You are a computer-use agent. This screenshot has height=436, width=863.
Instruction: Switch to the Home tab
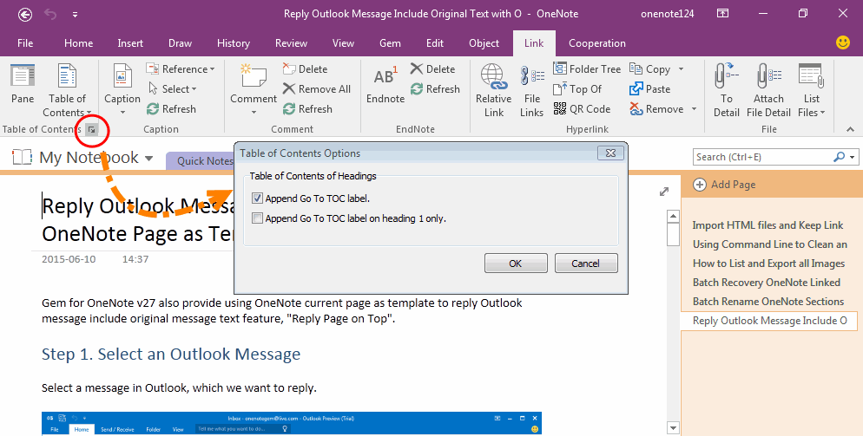pyautogui.click(x=79, y=42)
